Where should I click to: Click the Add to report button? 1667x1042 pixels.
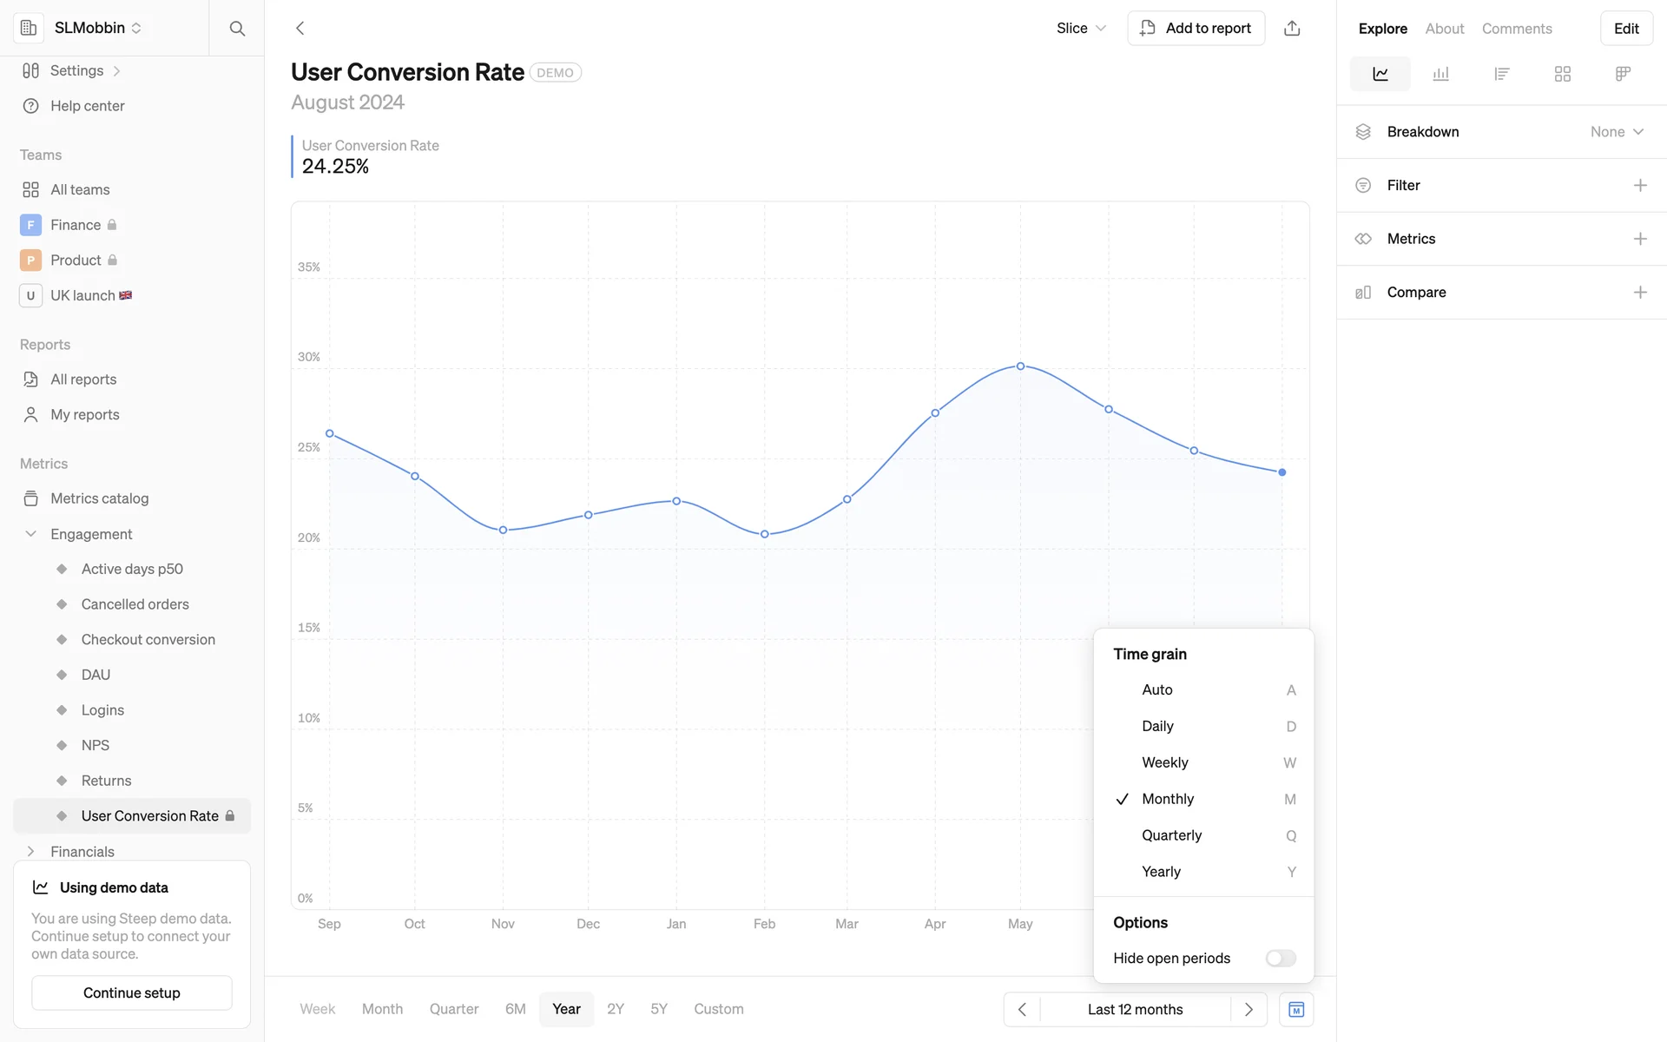[1196, 28]
